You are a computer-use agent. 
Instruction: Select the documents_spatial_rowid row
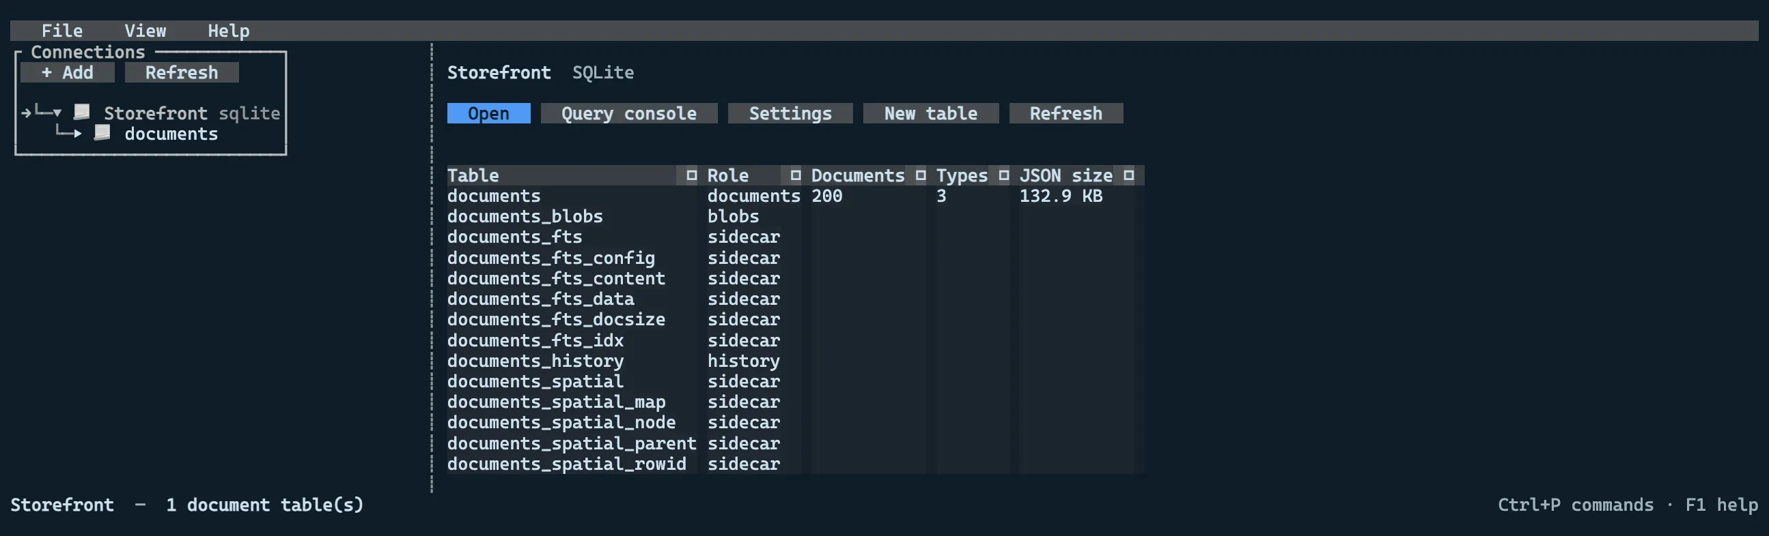point(795,464)
